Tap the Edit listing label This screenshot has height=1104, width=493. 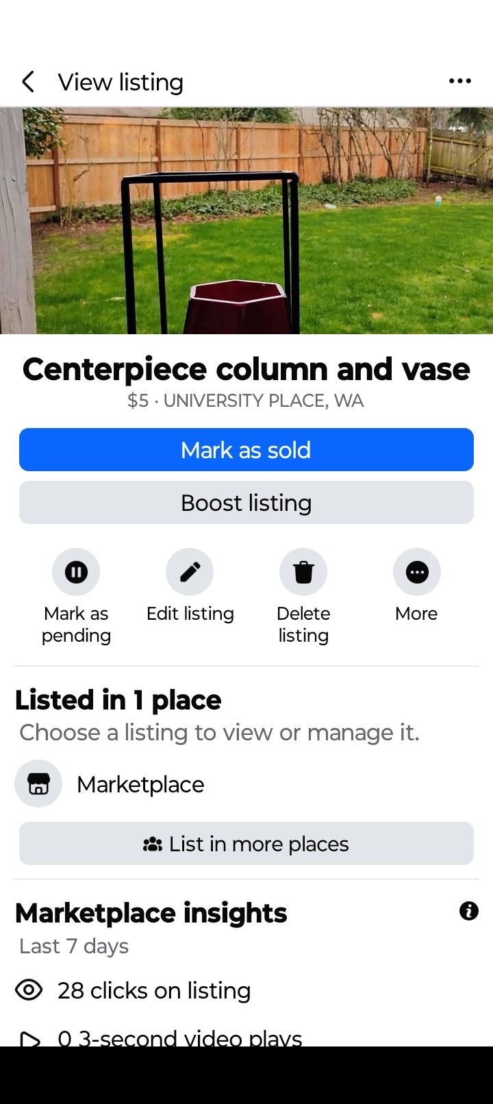tap(190, 614)
